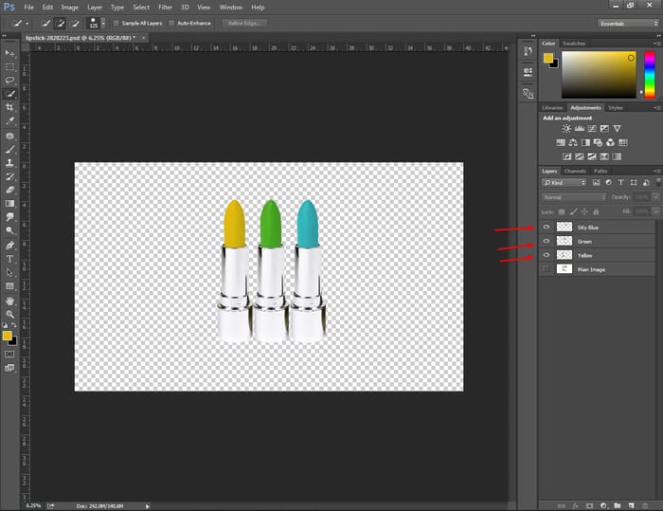Select the Brush tool in toolbox

tap(9, 150)
